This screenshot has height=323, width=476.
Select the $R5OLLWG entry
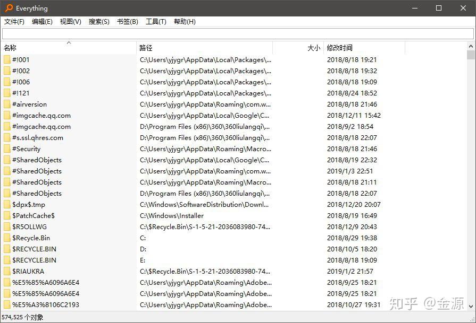point(29,226)
